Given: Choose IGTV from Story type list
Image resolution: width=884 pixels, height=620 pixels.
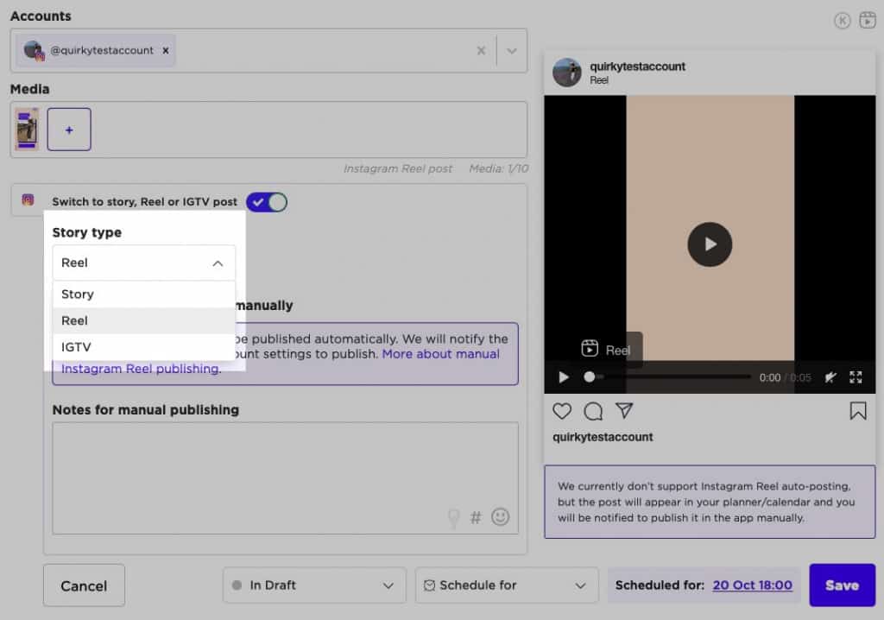Looking at the screenshot, I should click(144, 347).
